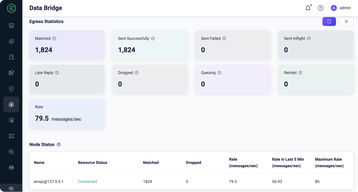Image resolution: width=358 pixels, height=192 pixels.
Task: Click Maximum Rate cell value 80
Action: (x=317, y=181)
